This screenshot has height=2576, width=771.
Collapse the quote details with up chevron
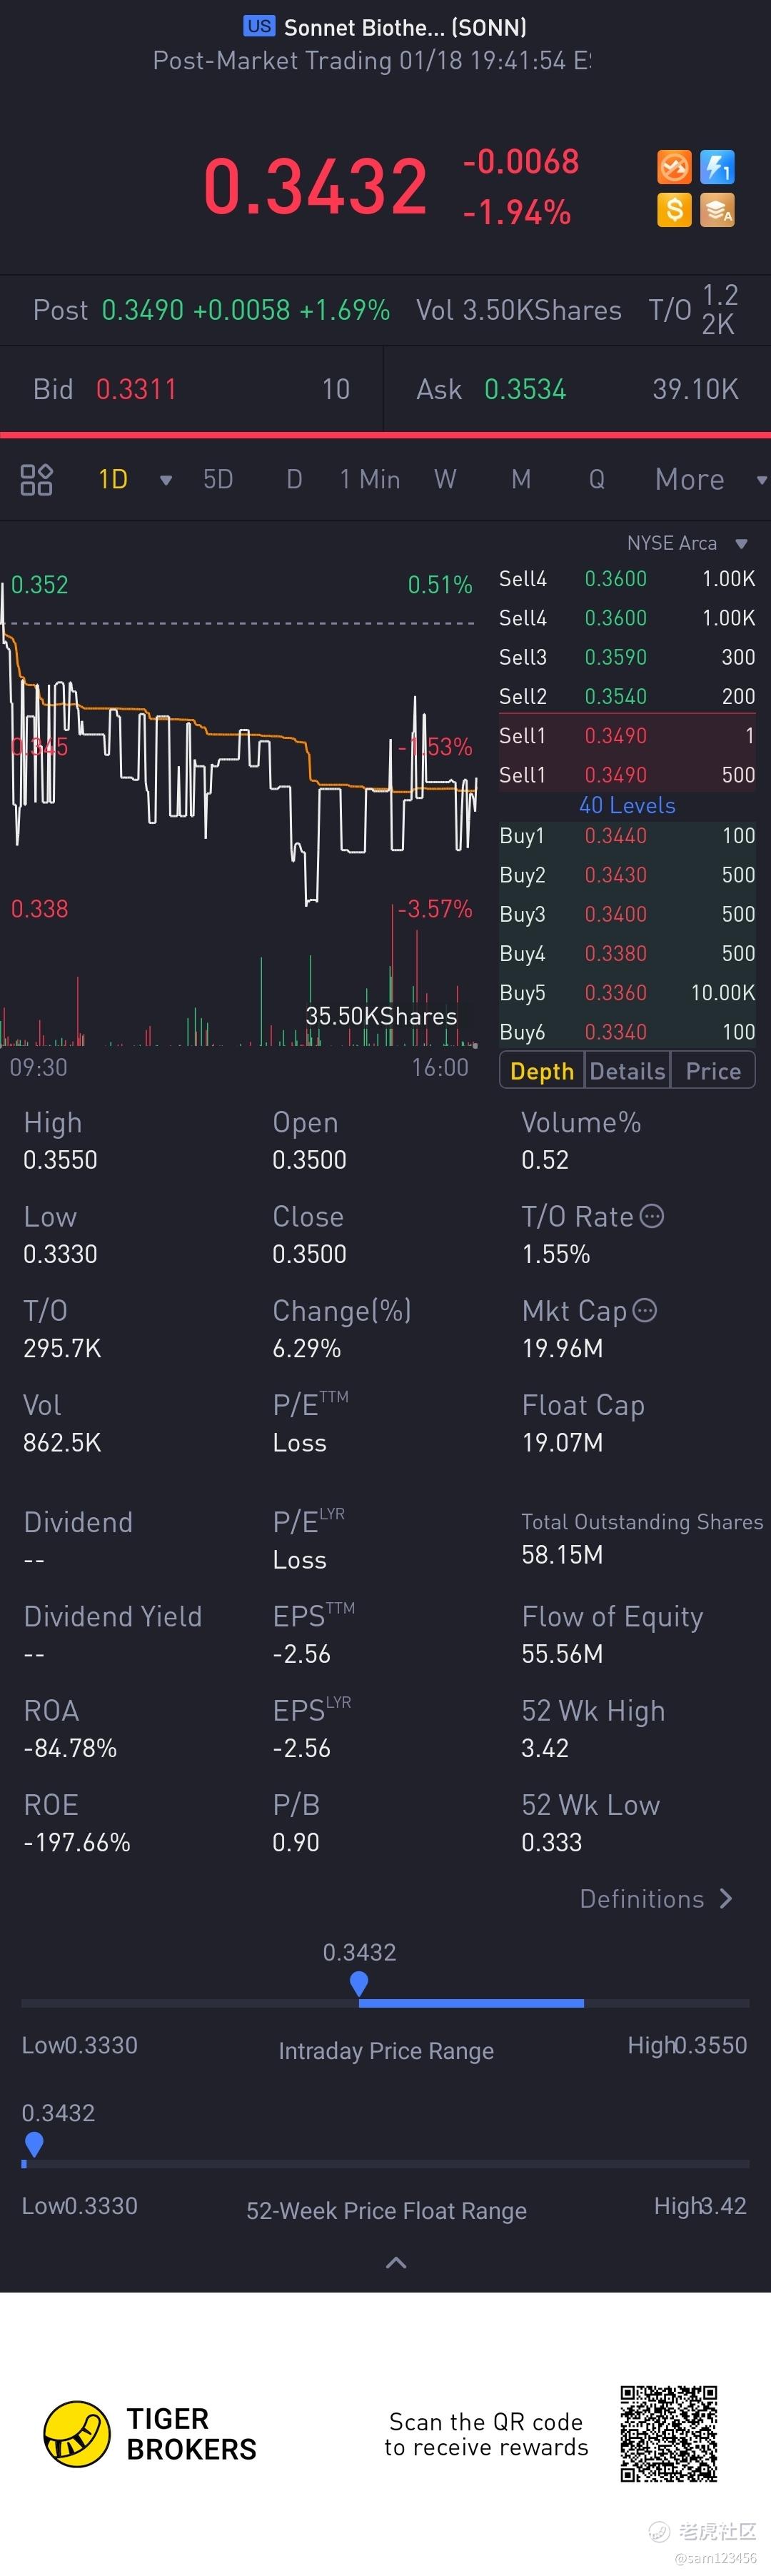[396, 2262]
